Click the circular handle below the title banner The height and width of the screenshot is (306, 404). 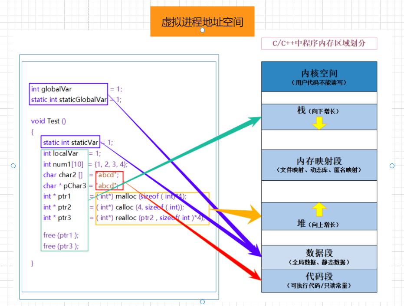tap(202, 30)
